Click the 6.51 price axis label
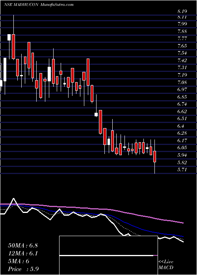The image size is (197, 275). pos(182,119)
